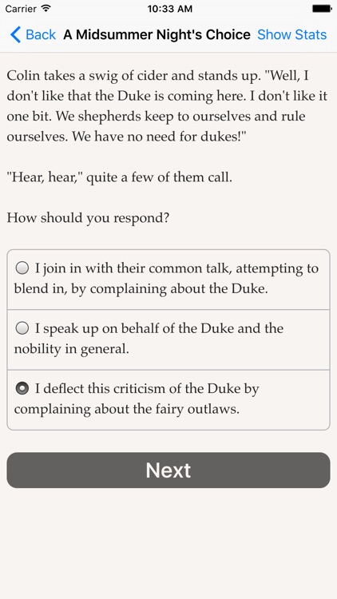
Task: Tap the paragraph where Colin takes a swig of cider
Action: (x=168, y=105)
